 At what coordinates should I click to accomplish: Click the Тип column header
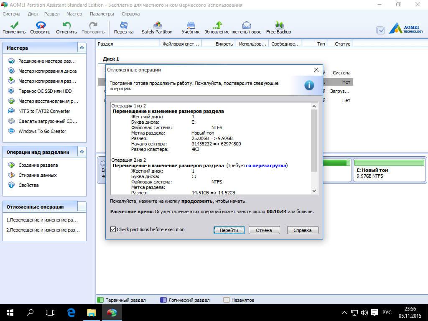pyautogui.click(x=315, y=43)
